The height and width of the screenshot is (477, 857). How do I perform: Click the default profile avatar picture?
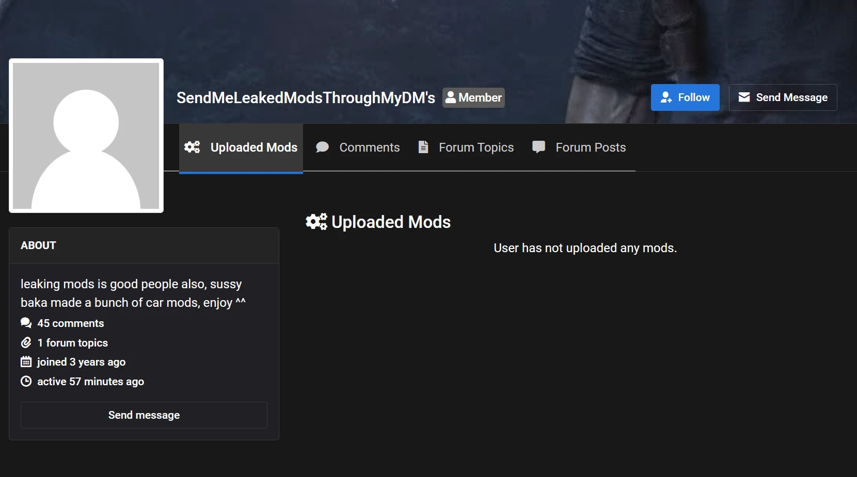(x=86, y=136)
